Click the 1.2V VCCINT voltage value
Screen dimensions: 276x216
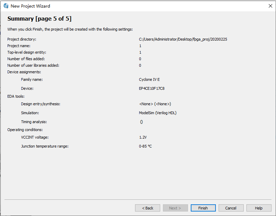click(x=143, y=137)
